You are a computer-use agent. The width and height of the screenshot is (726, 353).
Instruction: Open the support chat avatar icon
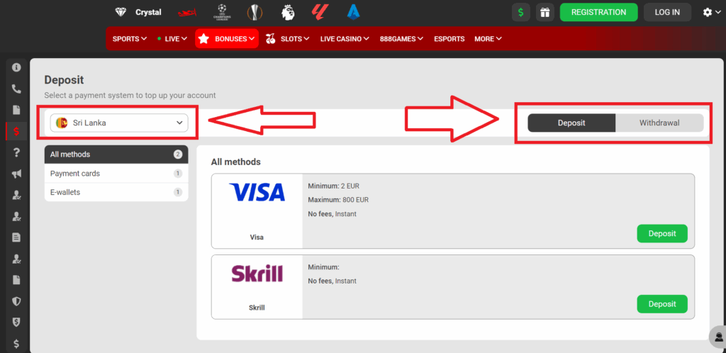[x=718, y=336]
